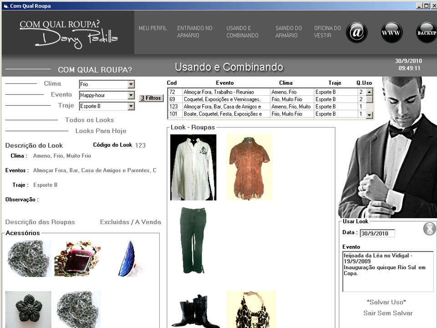437x328 pixels.
Task: Click the Cod column header
Action: (x=172, y=83)
